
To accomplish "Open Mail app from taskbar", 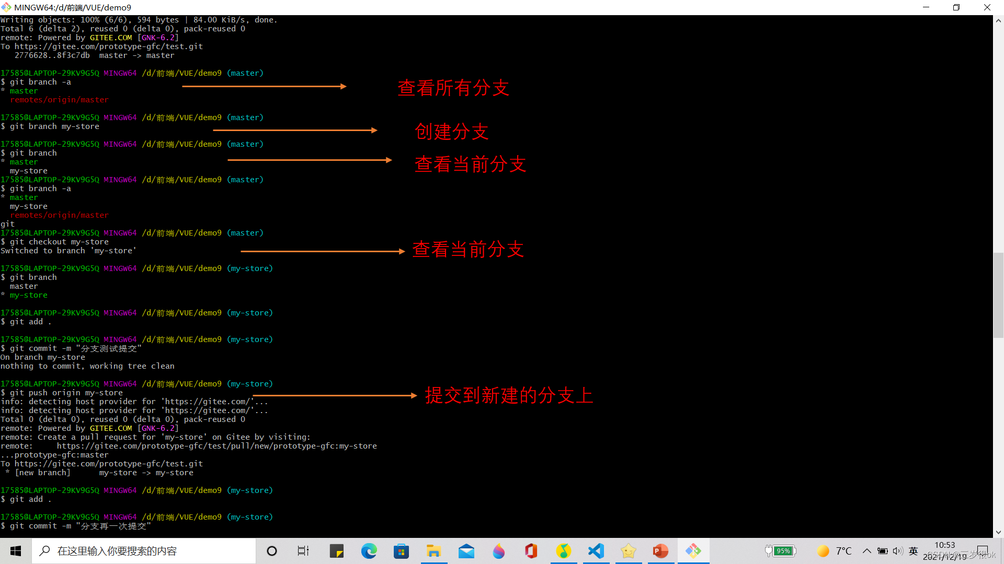I will point(466,551).
